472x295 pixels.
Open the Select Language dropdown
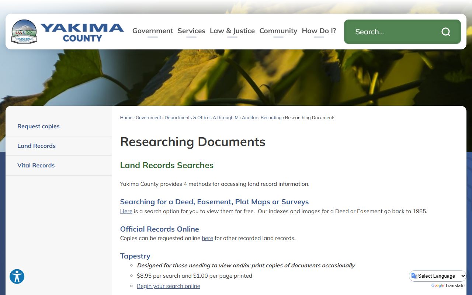(x=438, y=276)
